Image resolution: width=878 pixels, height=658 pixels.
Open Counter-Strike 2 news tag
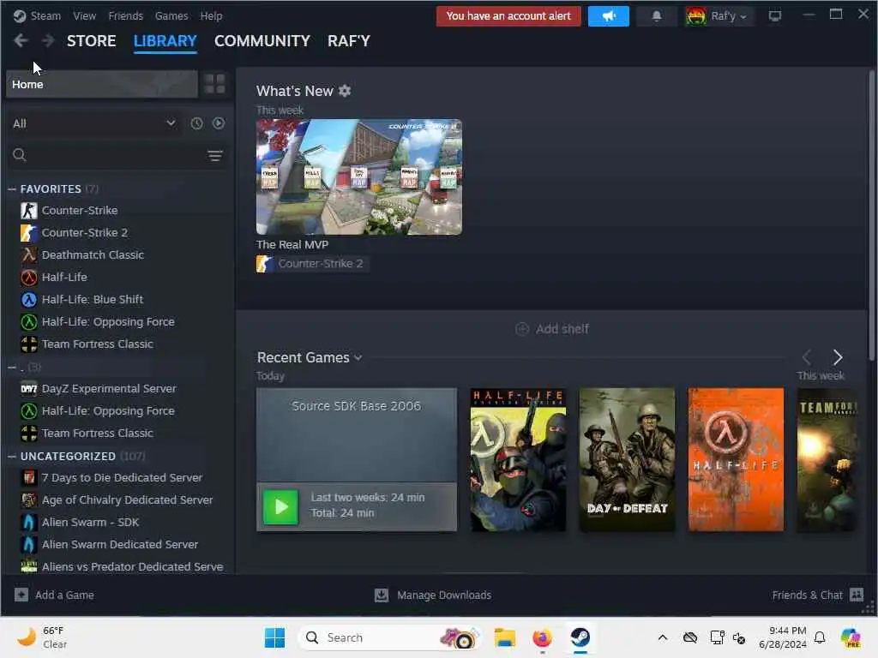coord(313,264)
